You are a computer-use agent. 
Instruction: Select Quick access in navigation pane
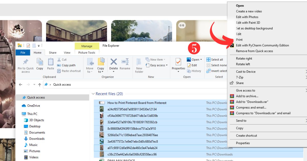(x=52, y=97)
